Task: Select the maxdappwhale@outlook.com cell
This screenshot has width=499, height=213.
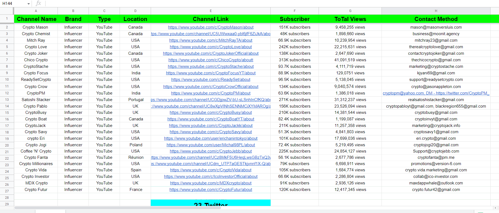Action: (436, 183)
